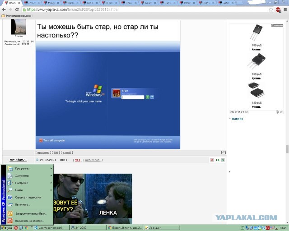Upvote the post with the green icon
The width and height of the screenshot is (289, 231).
point(223,160)
